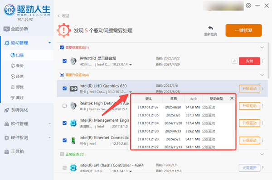
Task: Click 升级驱动 for Intel Management Engine
Action: tap(249, 123)
